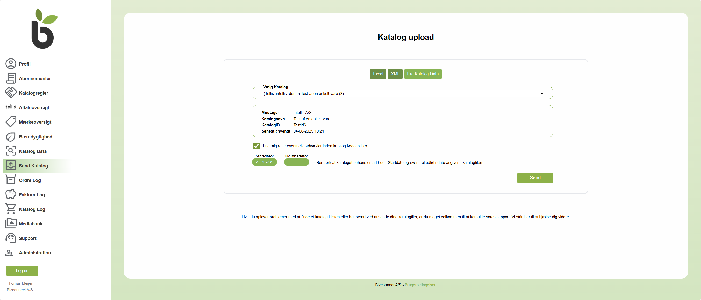
Task: Open the Brugerbetingelser link
Action: click(x=420, y=285)
